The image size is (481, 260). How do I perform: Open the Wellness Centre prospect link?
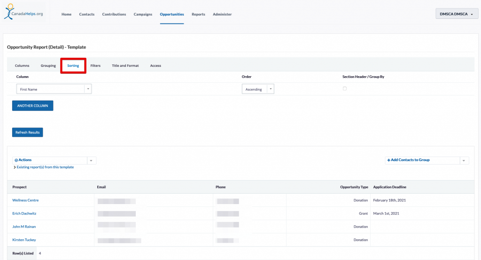pos(25,200)
